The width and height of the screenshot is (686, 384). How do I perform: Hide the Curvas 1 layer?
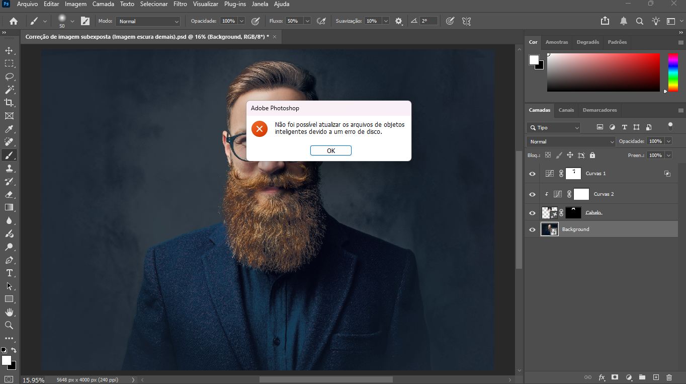[x=532, y=174]
